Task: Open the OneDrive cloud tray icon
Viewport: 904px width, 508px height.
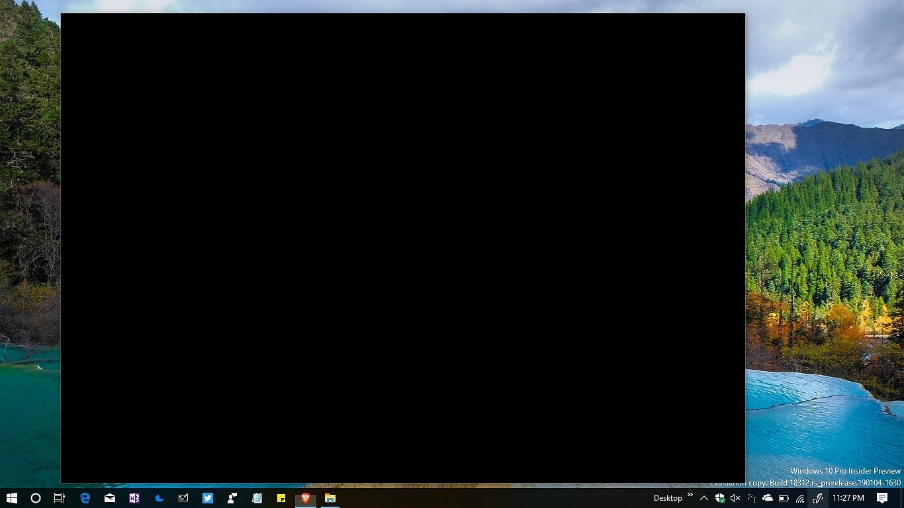Action: [768, 498]
